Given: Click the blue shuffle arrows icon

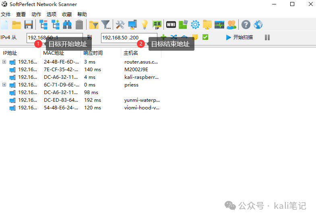Looking at the screenshot, I should [174, 37].
